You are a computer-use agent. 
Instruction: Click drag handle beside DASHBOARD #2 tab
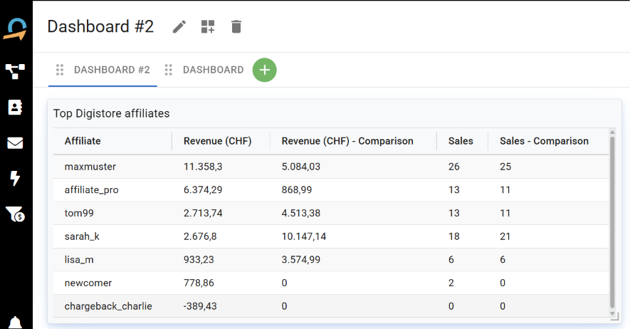click(60, 70)
